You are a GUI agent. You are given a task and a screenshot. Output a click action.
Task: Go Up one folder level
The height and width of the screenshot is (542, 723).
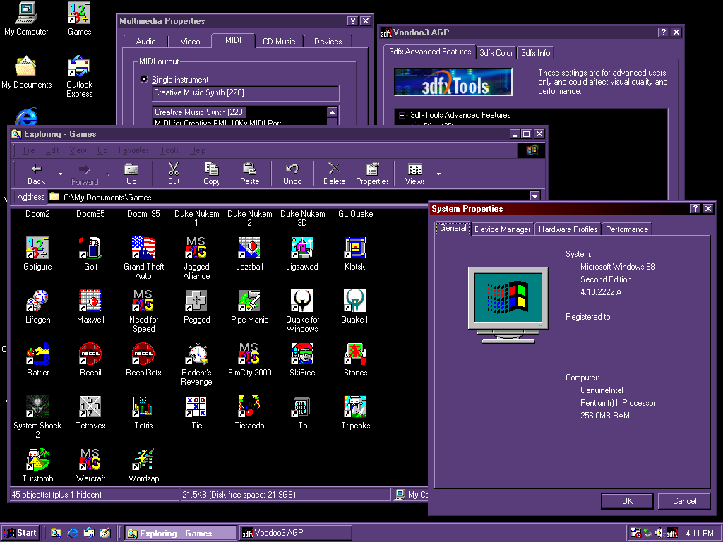[x=131, y=174]
